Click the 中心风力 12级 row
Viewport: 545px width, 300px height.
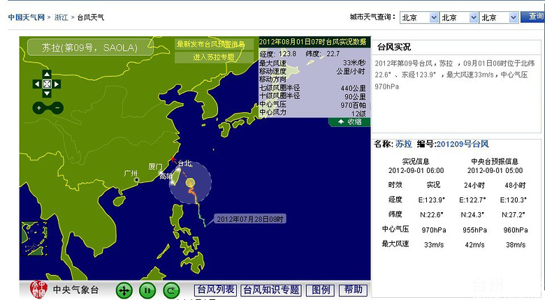(x=312, y=112)
